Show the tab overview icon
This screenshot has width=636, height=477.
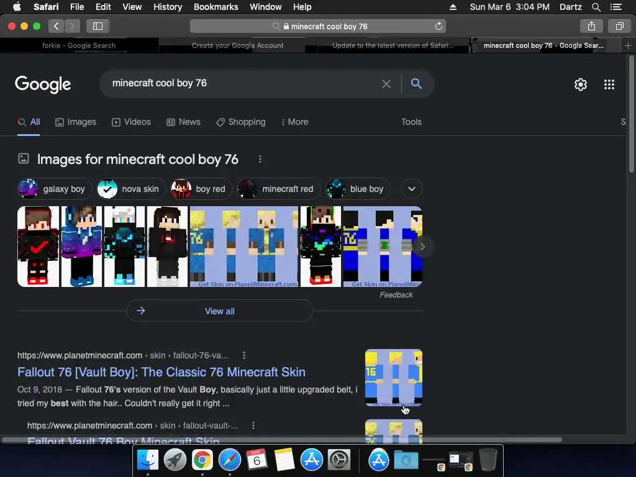pyautogui.click(x=619, y=26)
